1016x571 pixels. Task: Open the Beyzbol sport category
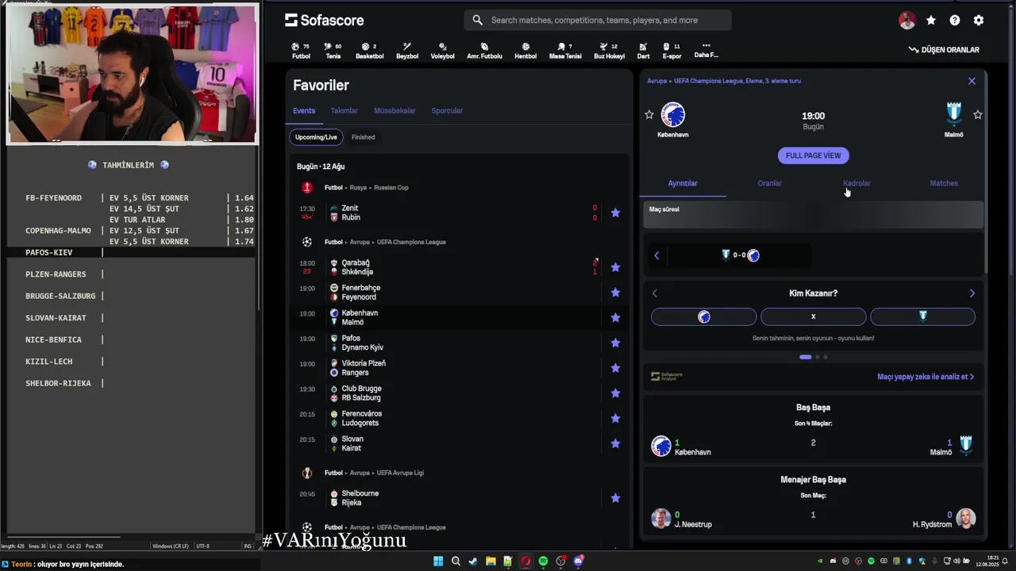[407, 51]
